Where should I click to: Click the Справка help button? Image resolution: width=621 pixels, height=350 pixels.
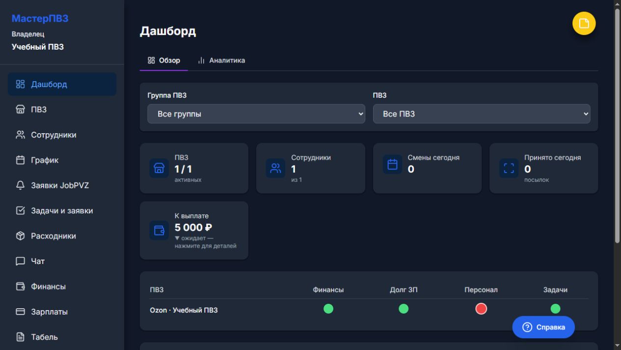tap(543, 327)
